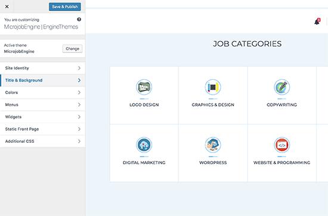
Task: Open the WordPress category icon
Action: (x=213, y=145)
